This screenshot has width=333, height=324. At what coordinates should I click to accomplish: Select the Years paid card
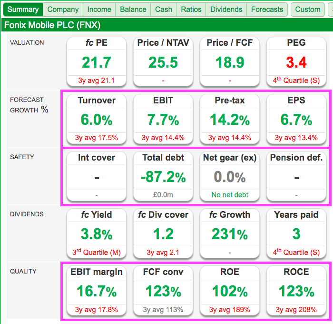tap(296, 233)
